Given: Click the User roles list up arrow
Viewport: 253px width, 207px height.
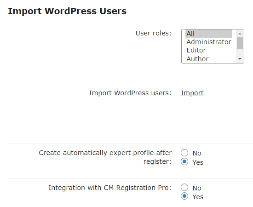Looking at the screenshot, I should click(240, 34).
